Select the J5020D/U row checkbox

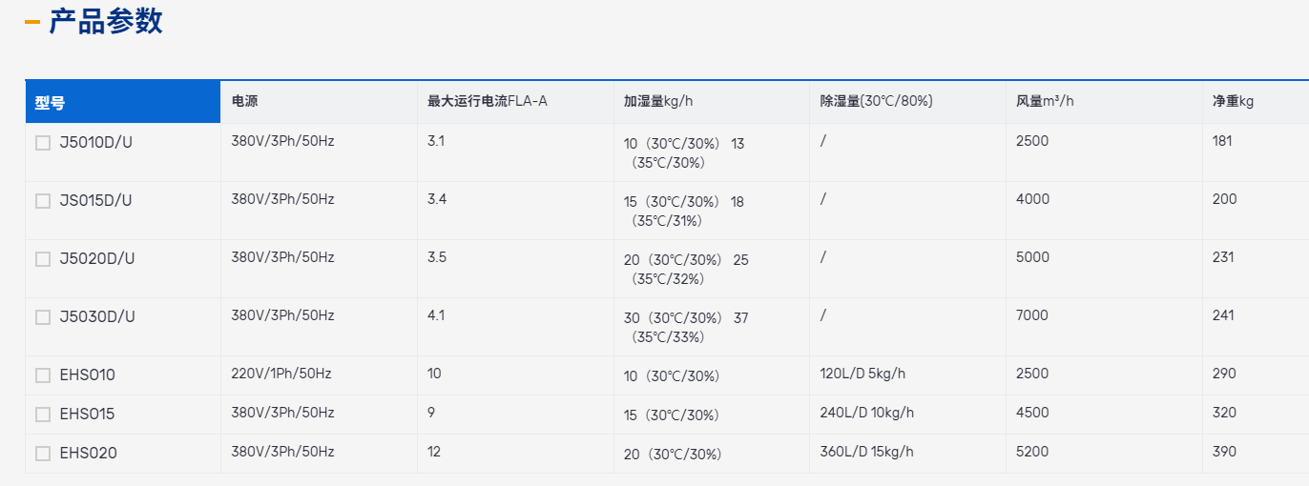click(43, 259)
